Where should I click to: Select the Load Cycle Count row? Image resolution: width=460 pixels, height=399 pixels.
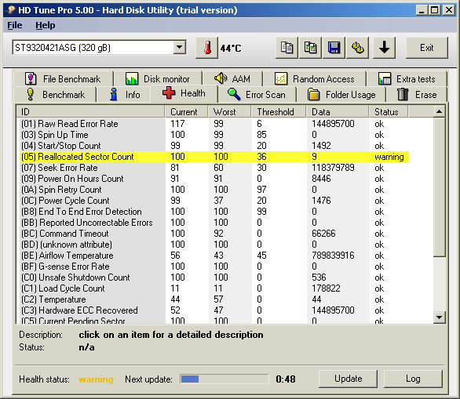214,288
